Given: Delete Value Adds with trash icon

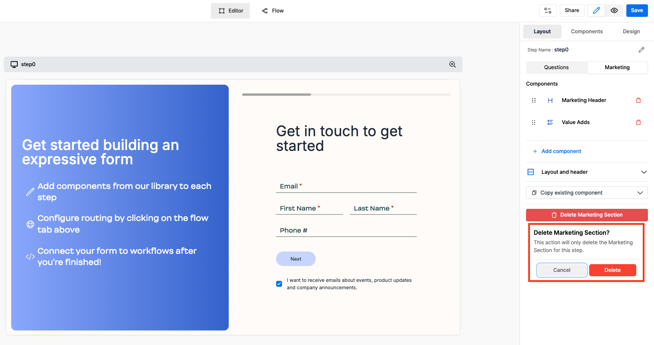Looking at the screenshot, I should click(x=638, y=122).
